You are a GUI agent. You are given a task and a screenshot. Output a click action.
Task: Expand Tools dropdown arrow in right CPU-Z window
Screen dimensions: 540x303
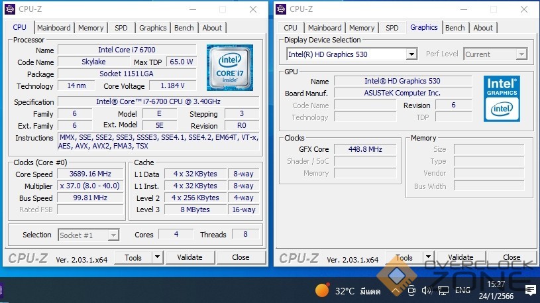coord(428,257)
